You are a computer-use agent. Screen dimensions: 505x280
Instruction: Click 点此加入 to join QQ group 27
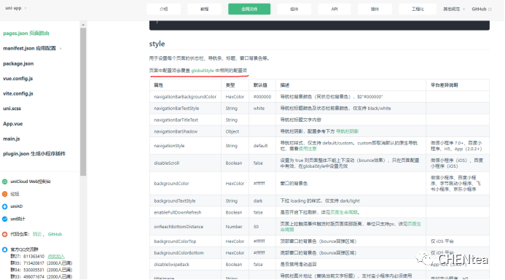[56, 257]
